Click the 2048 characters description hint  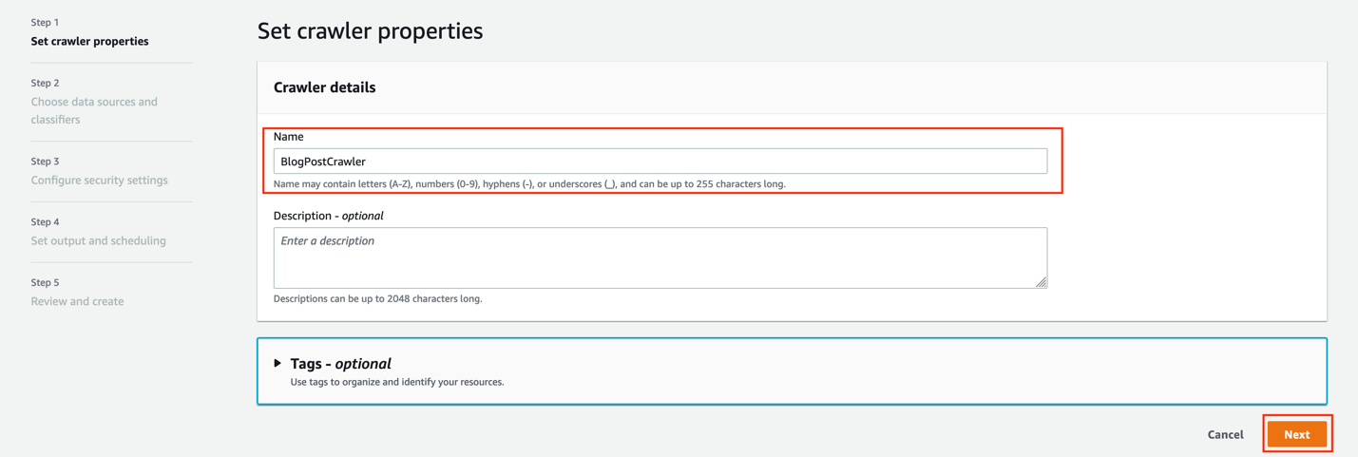[377, 298]
